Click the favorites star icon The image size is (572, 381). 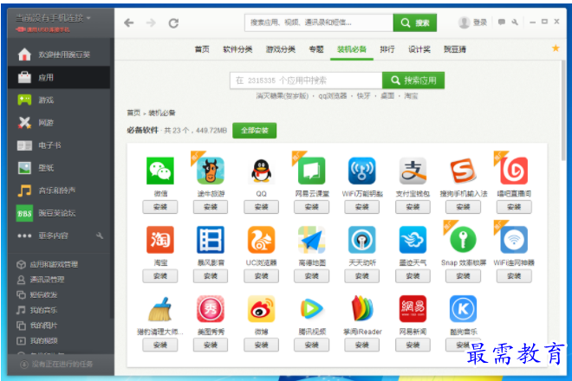click(556, 48)
